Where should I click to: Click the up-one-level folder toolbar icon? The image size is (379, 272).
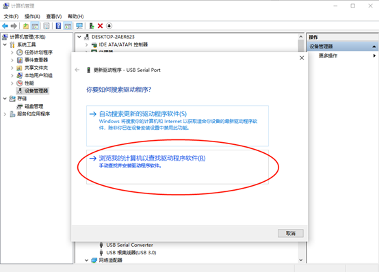pos(25,26)
